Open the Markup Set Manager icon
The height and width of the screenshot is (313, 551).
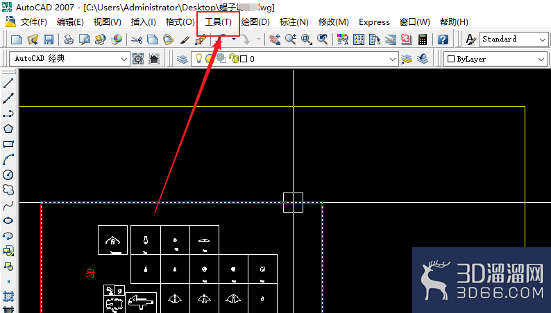tap(406, 39)
